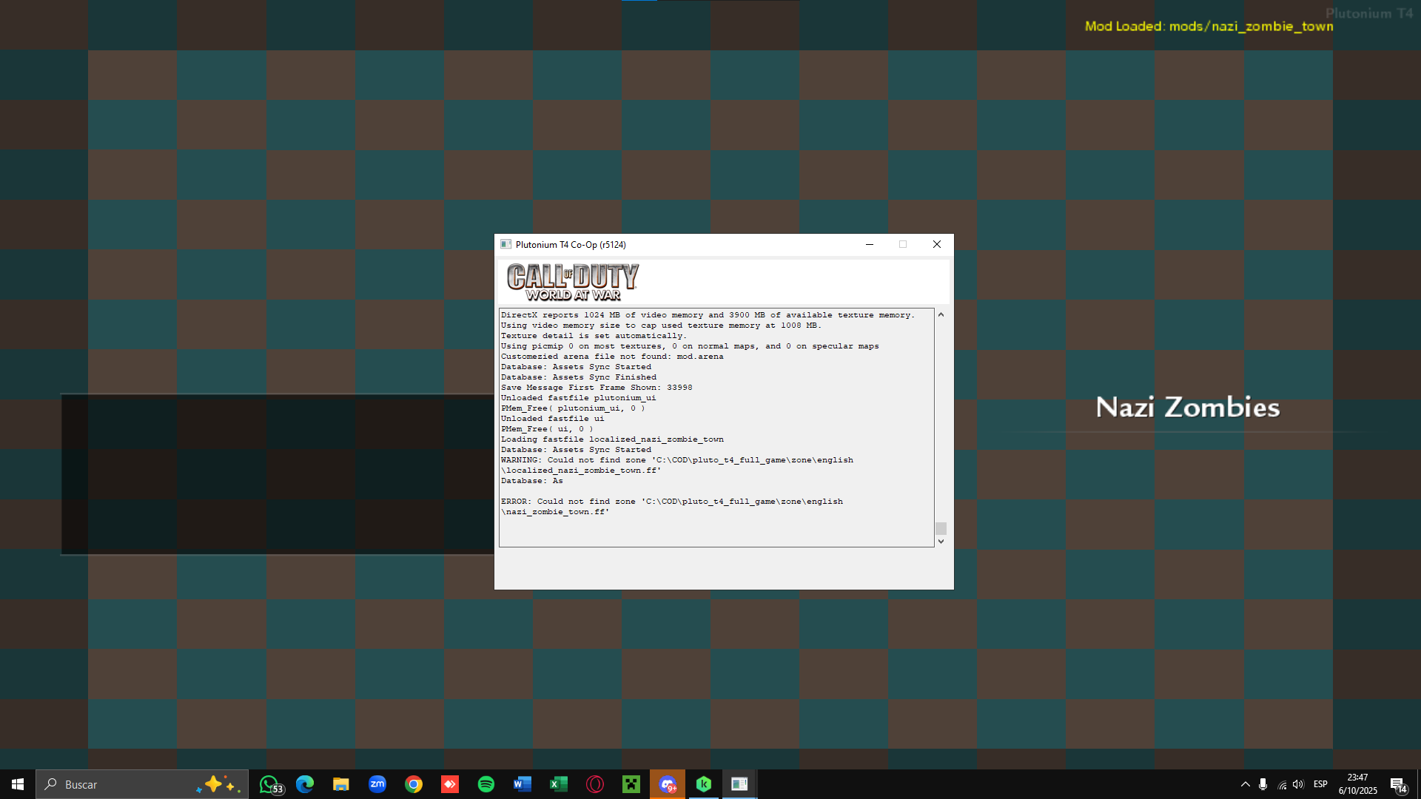The image size is (1421, 799).
Task: Open Excel from the taskbar
Action: pos(559,784)
